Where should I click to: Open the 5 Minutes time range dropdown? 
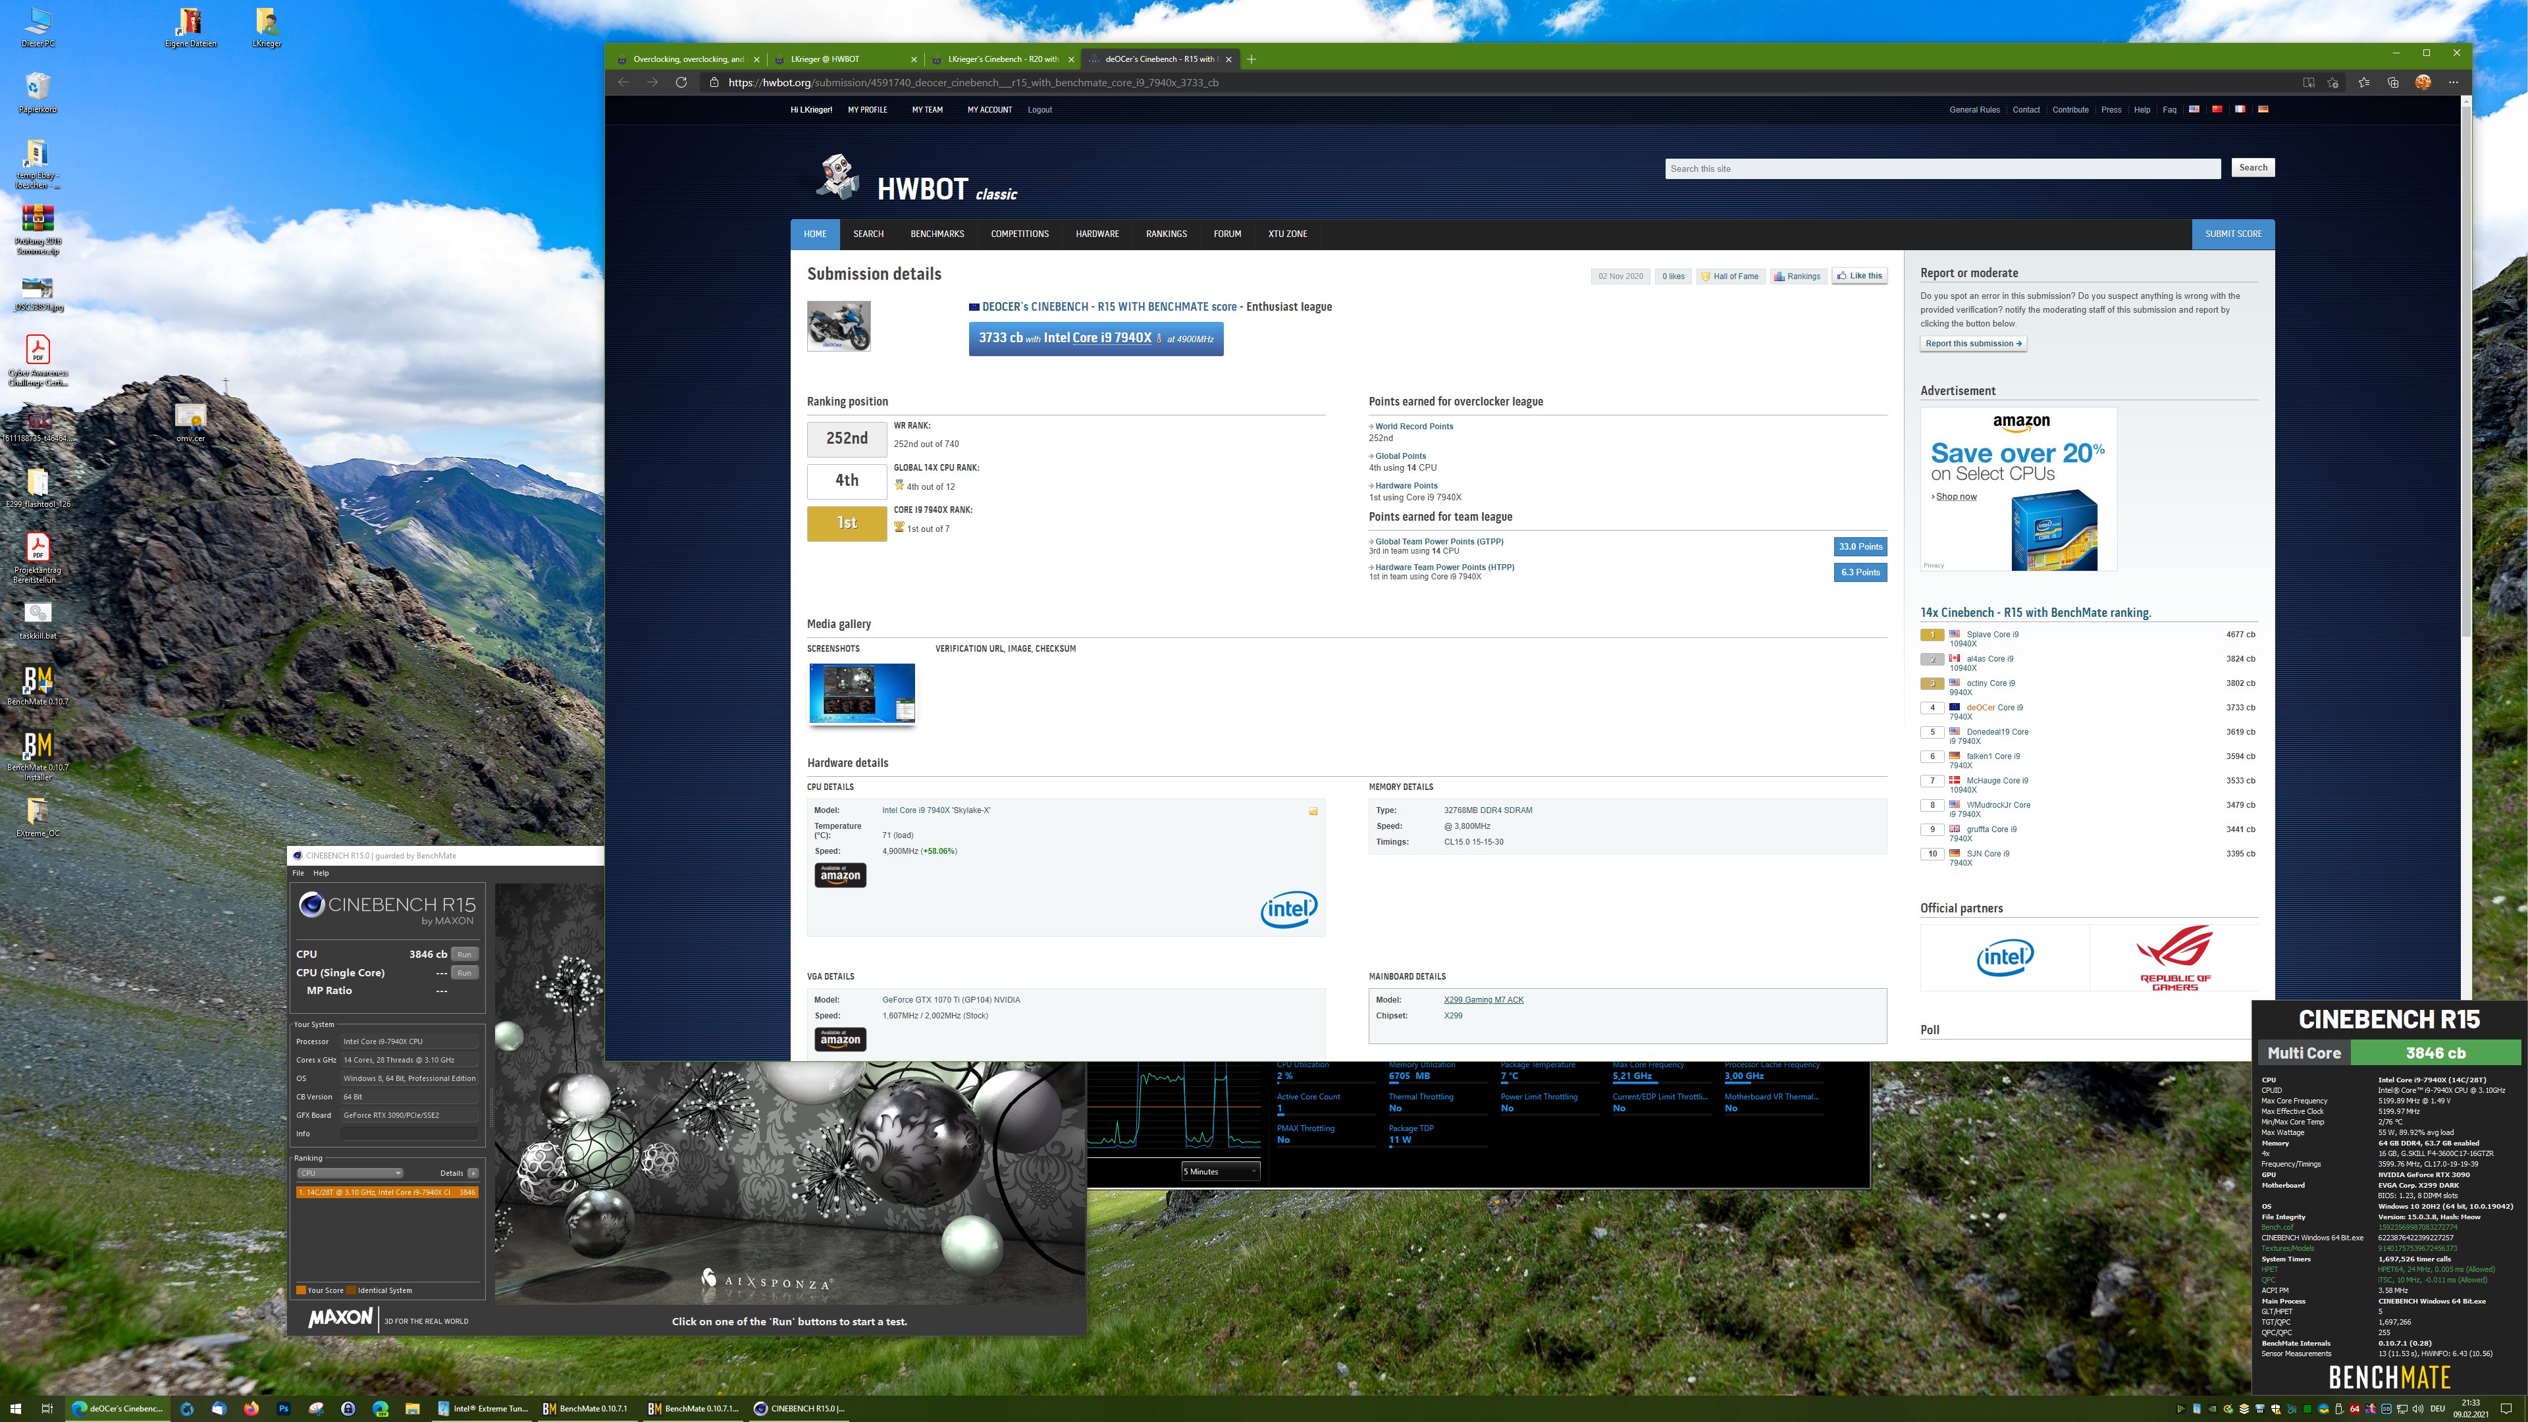[x=1220, y=1171]
